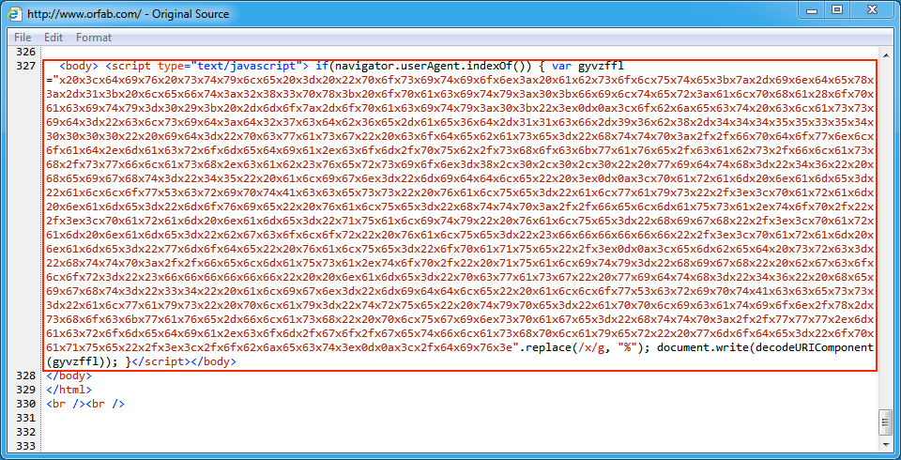Click '.replace(/x/g, "%");' text
This screenshot has height=460, width=901.
coord(586,348)
